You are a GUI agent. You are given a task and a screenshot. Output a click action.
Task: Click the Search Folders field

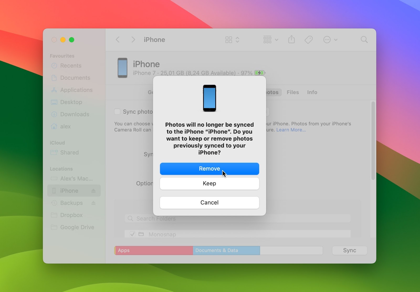pos(238,219)
